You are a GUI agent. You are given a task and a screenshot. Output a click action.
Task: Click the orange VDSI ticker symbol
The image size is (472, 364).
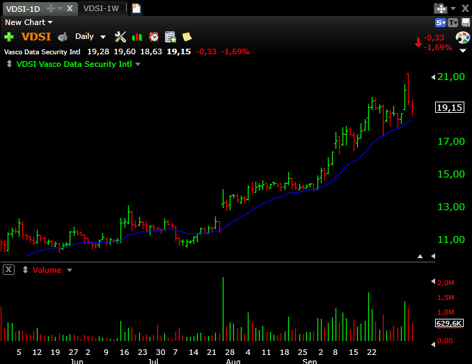[x=35, y=37]
